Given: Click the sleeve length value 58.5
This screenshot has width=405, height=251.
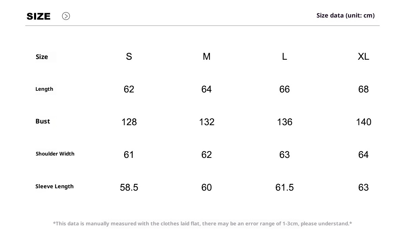Looking at the screenshot, I should pos(129,188).
